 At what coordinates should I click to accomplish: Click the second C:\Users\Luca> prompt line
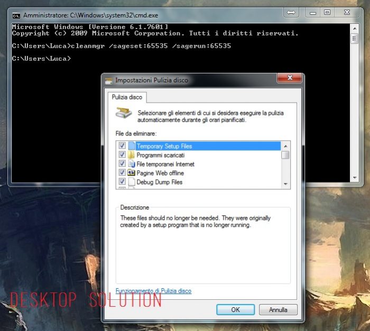tap(41, 58)
